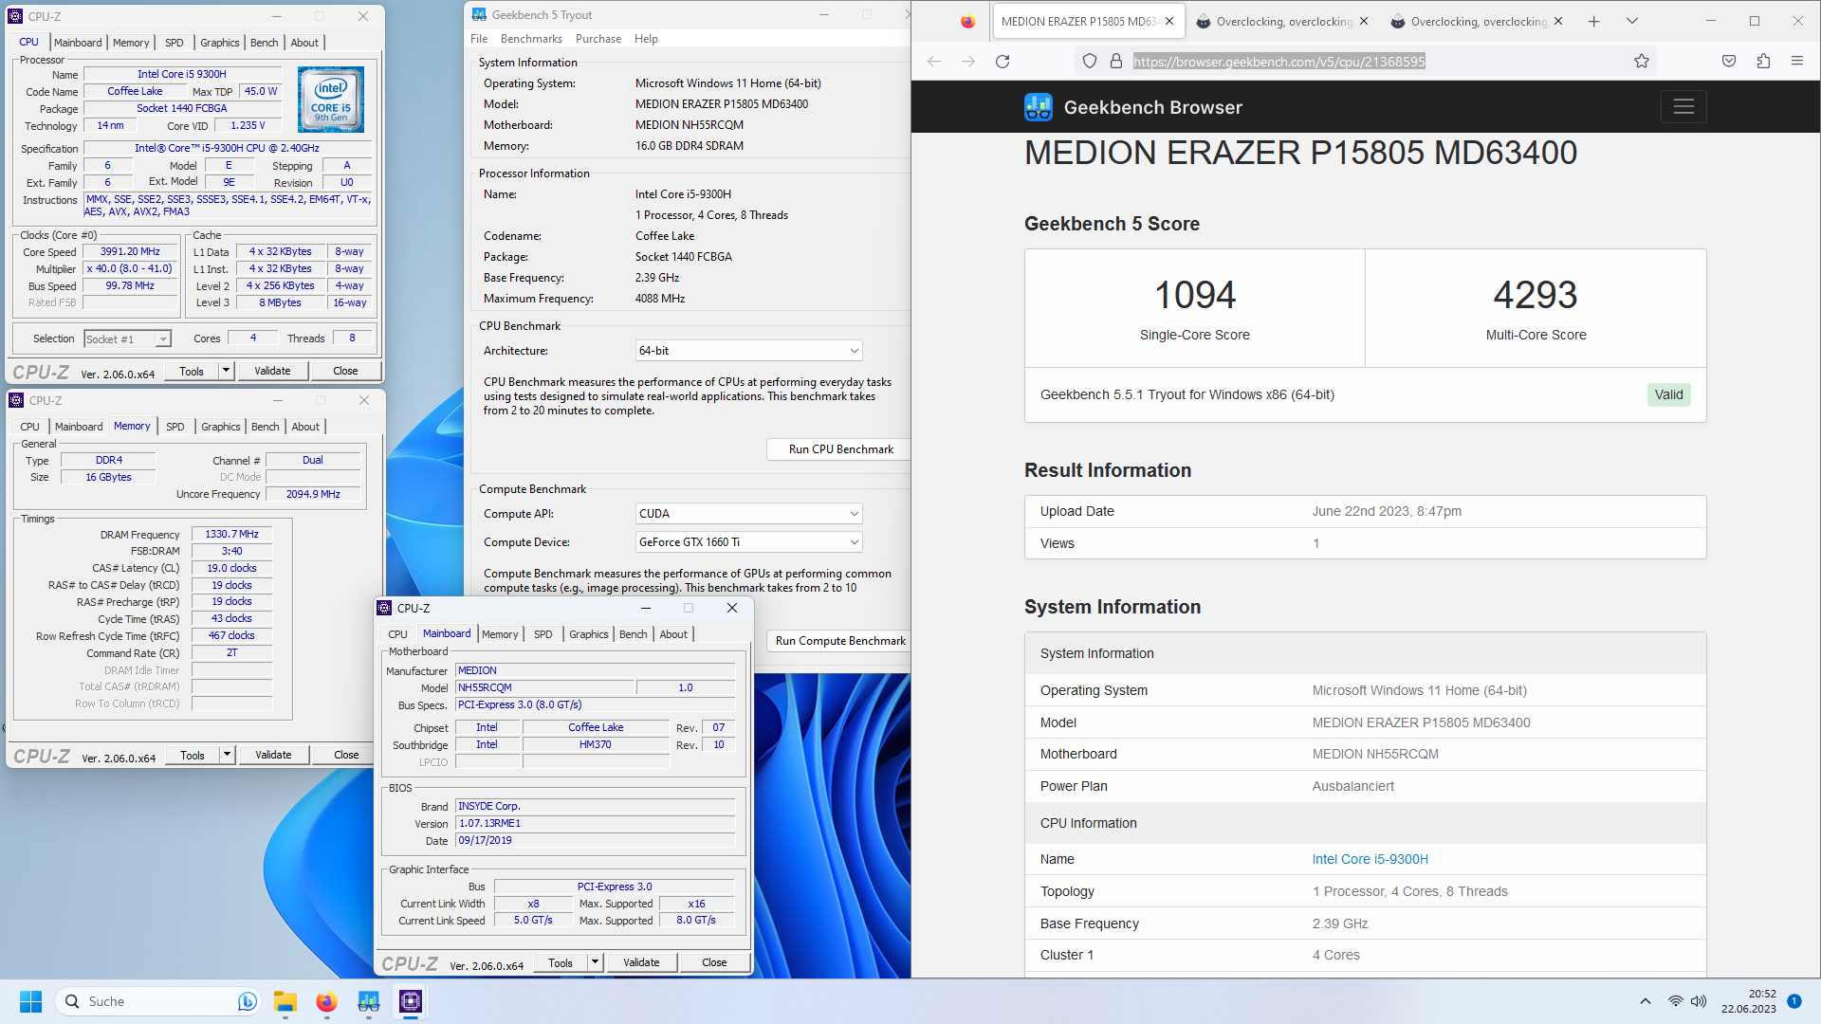Image resolution: width=1821 pixels, height=1024 pixels.
Task: Click the taskbar clock and date
Action: [x=1749, y=1001]
